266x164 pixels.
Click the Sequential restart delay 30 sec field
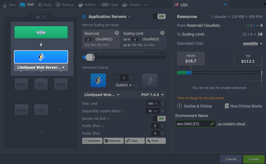pos(153,111)
